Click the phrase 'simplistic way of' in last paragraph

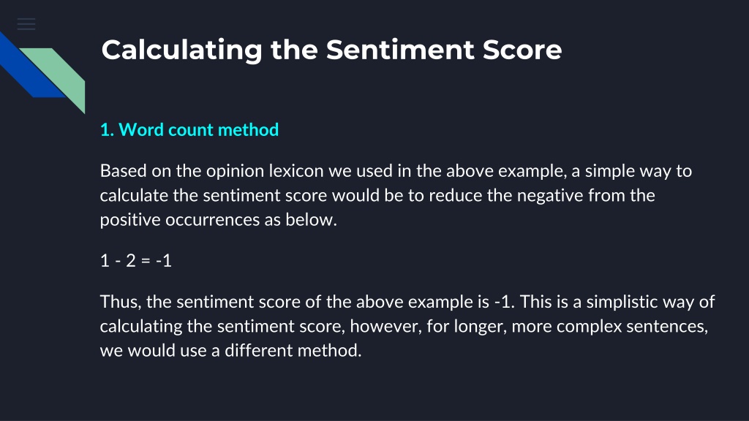(x=650, y=302)
